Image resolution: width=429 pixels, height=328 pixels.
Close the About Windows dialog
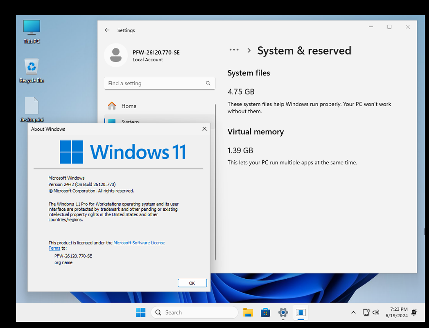click(204, 129)
